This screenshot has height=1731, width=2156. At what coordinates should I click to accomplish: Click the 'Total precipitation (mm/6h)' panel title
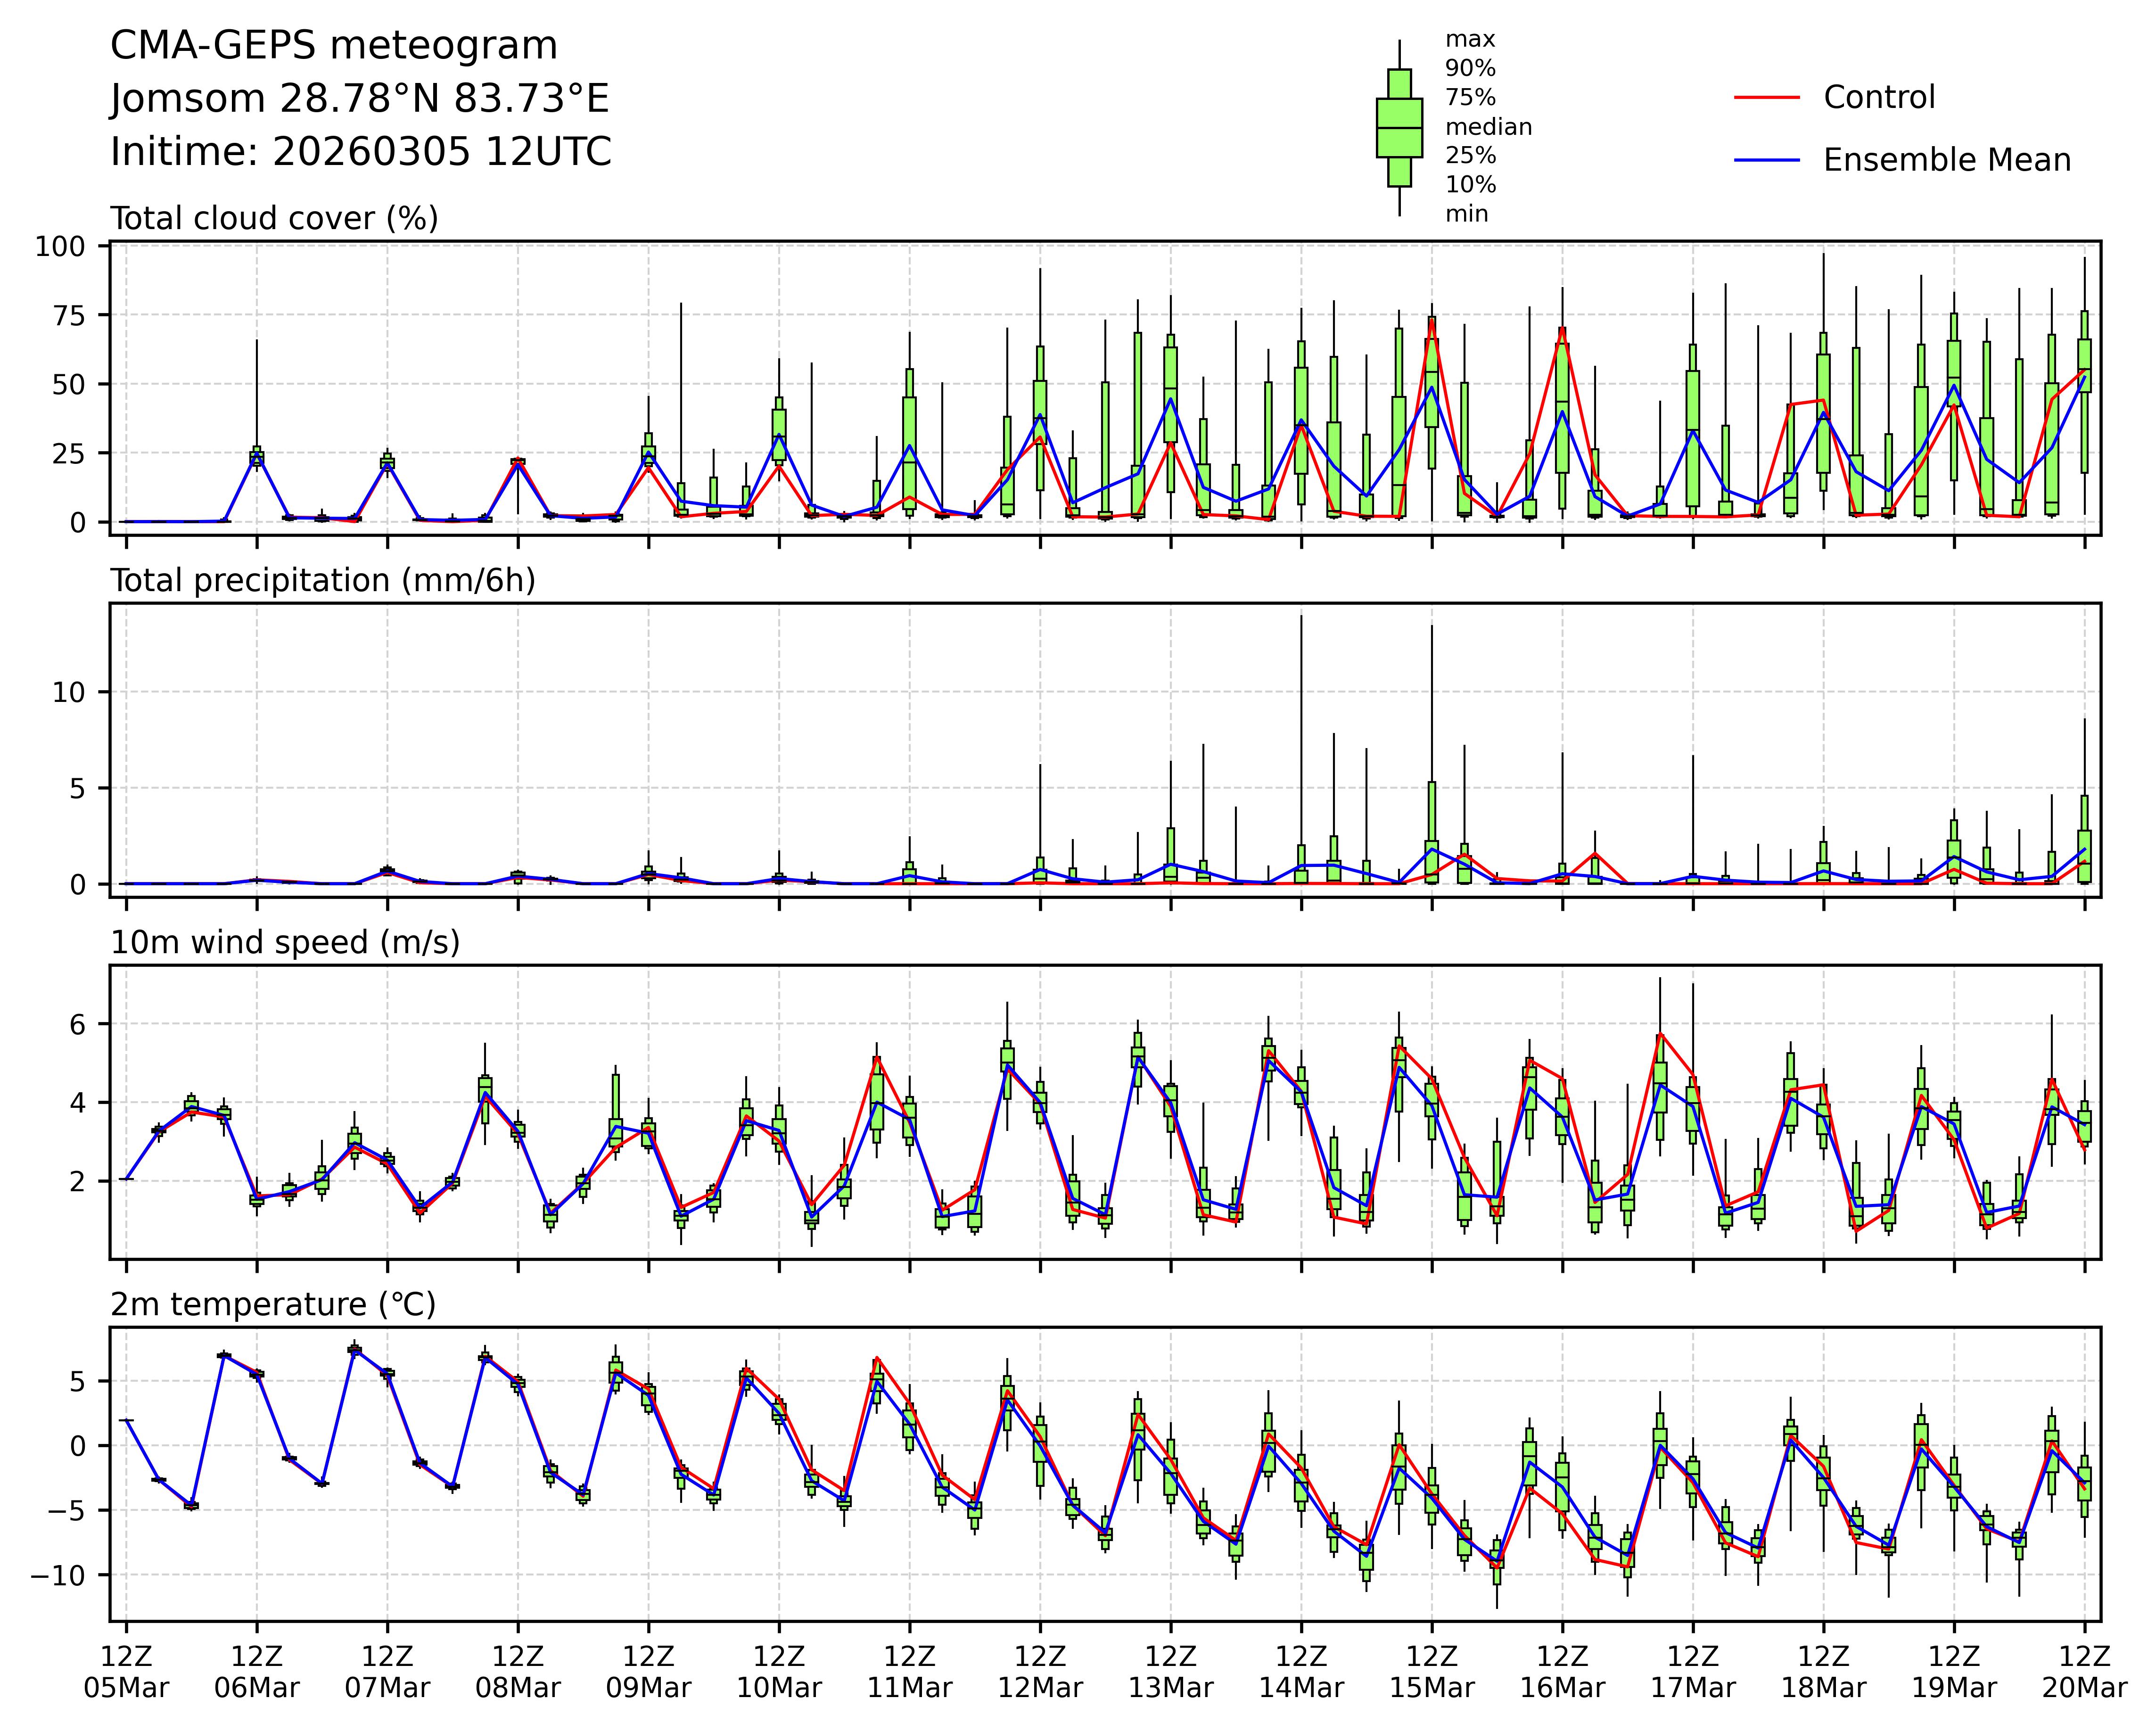coord(322,580)
